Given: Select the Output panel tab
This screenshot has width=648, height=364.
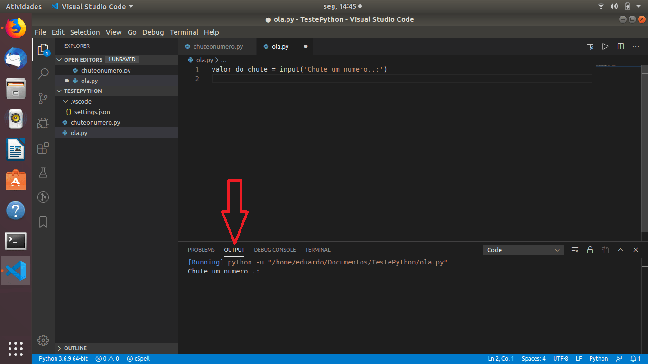Looking at the screenshot, I should pos(234,250).
